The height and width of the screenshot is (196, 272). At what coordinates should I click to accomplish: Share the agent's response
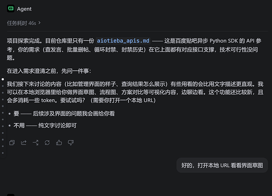(24, 142)
